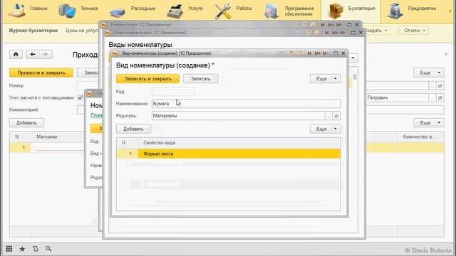Select the Формат листа row

pyautogui.click(x=228, y=154)
